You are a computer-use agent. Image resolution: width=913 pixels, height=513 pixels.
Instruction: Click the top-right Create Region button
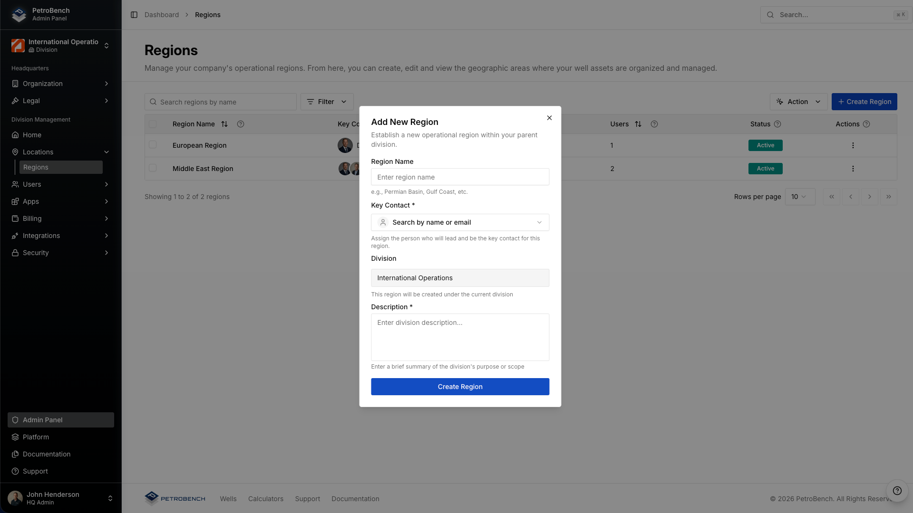click(x=864, y=102)
